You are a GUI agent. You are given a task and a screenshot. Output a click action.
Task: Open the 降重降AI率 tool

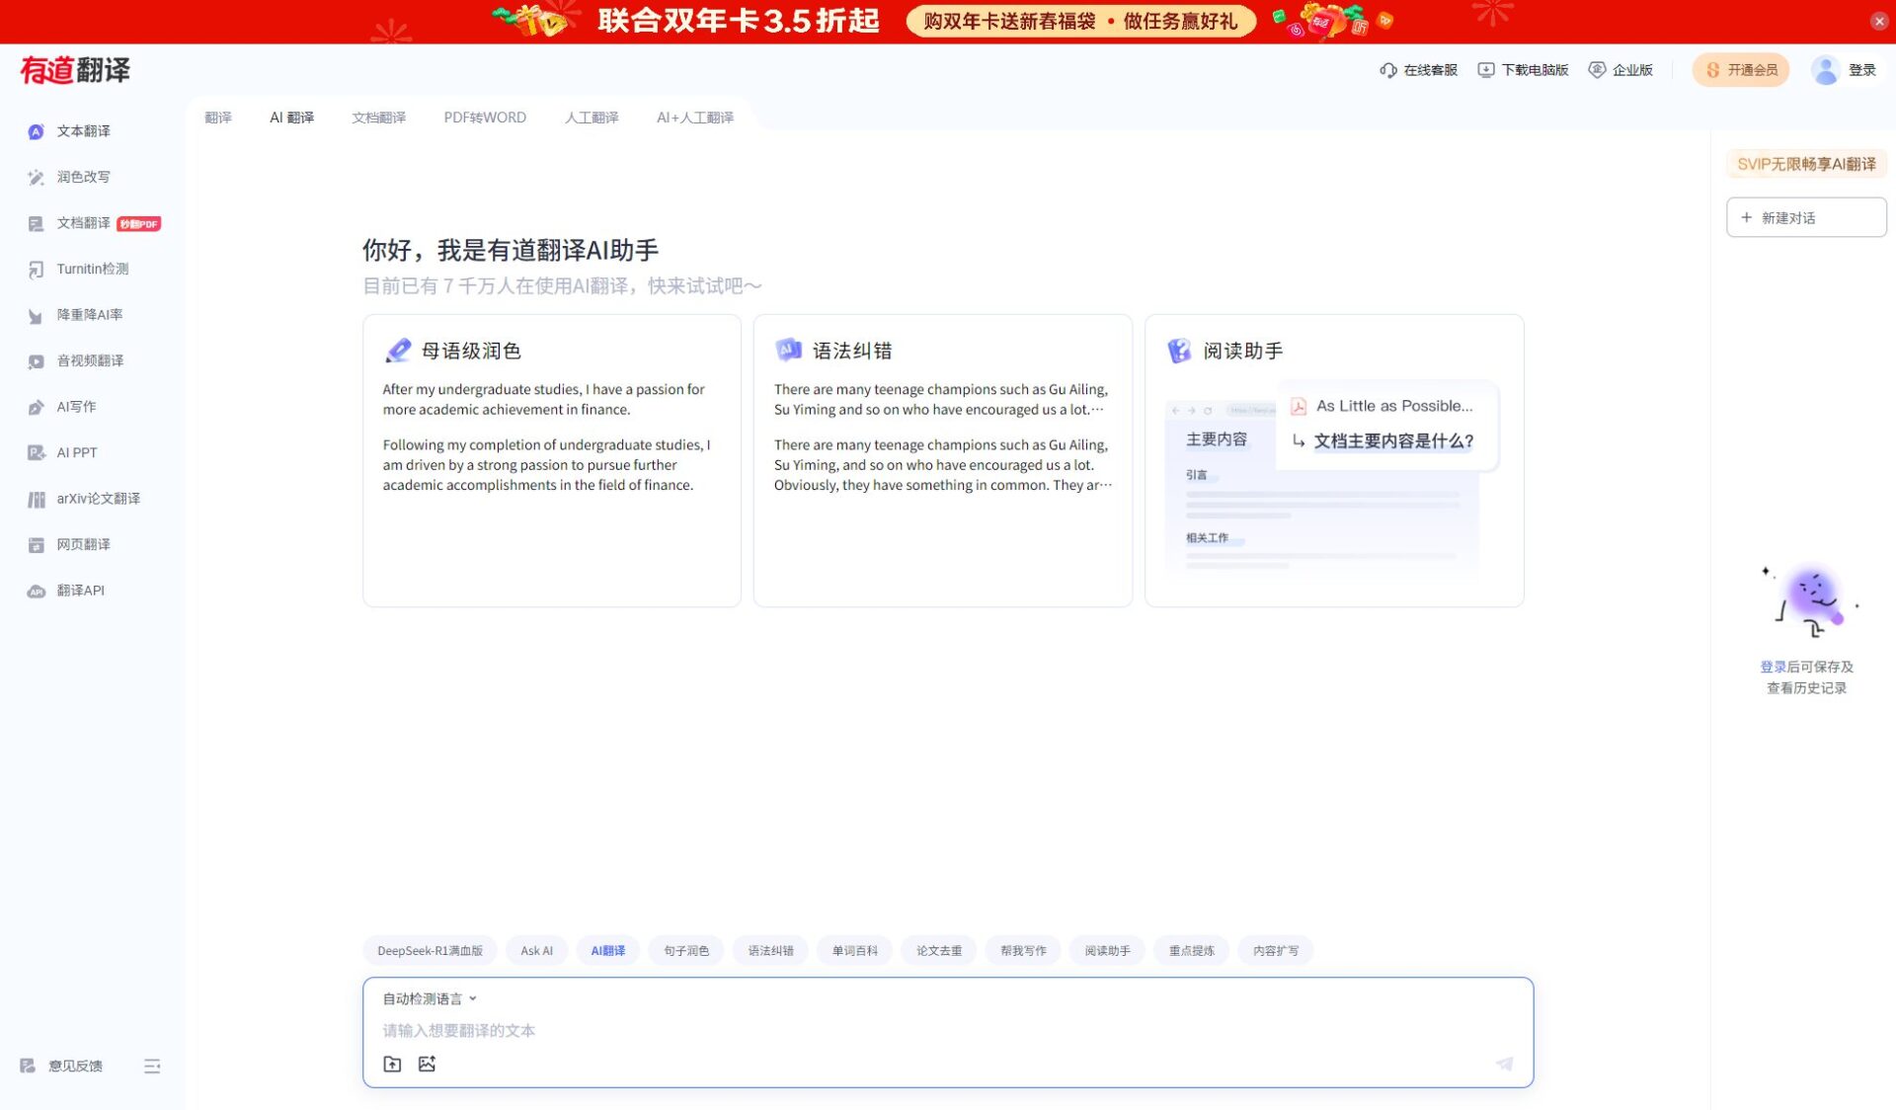point(90,315)
